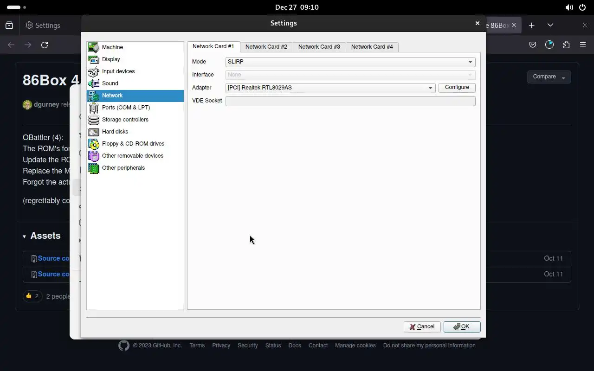Click the Storage controllers icon
Screen dimensions: 594x371
94,120
